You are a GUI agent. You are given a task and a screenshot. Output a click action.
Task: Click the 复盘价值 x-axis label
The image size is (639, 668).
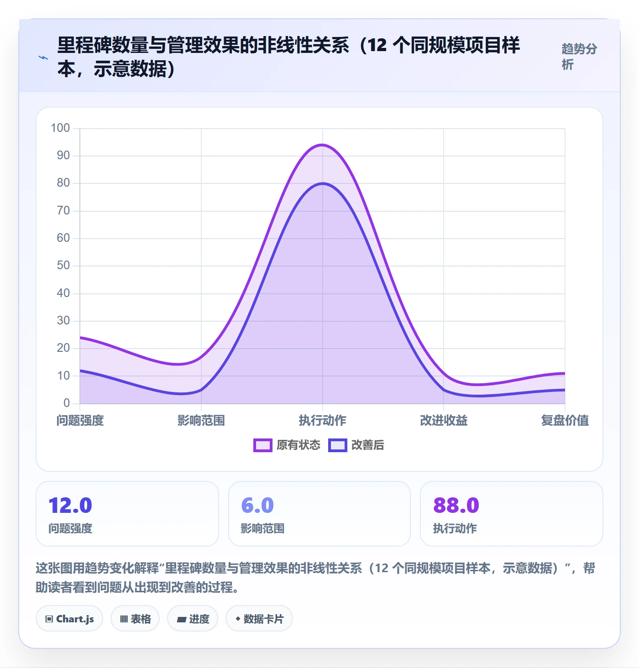565,420
